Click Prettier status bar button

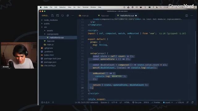(x=156, y=102)
